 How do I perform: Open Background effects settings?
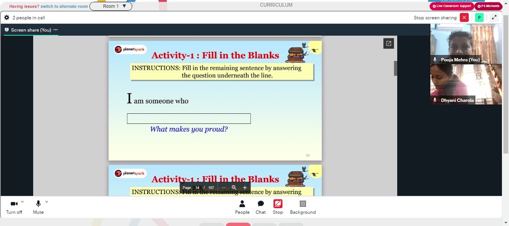tap(303, 207)
